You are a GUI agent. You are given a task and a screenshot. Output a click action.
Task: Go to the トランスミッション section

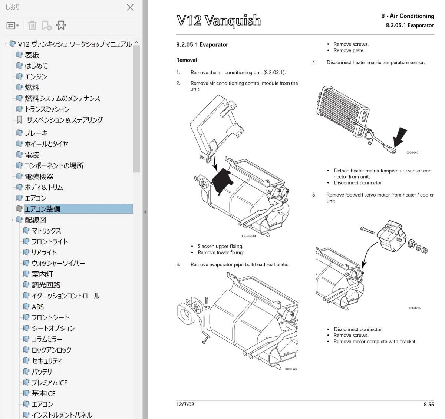coord(47,109)
